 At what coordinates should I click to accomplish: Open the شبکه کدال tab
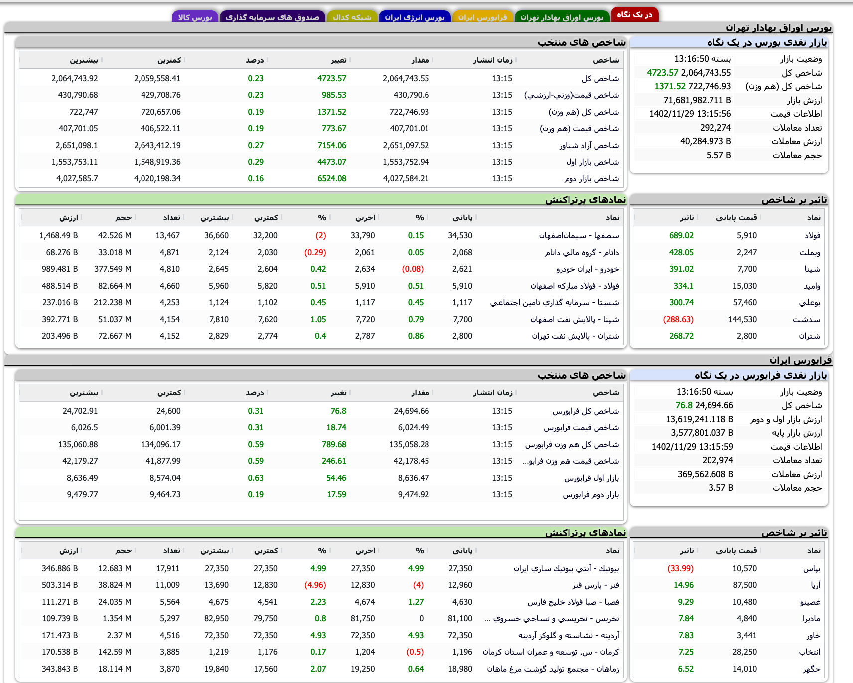(352, 16)
